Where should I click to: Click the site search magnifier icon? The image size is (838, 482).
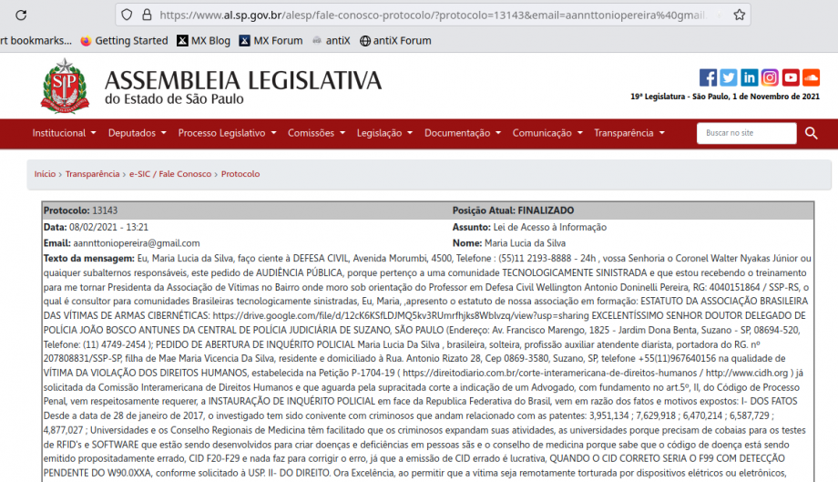tap(812, 133)
